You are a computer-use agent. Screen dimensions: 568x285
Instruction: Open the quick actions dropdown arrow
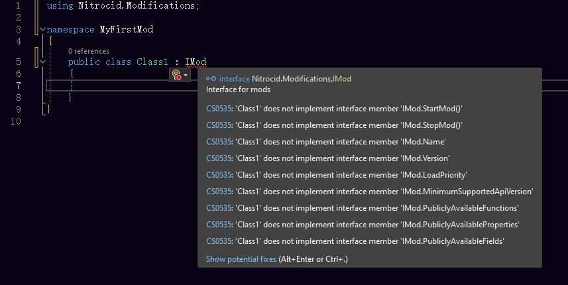tap(186, 76)
